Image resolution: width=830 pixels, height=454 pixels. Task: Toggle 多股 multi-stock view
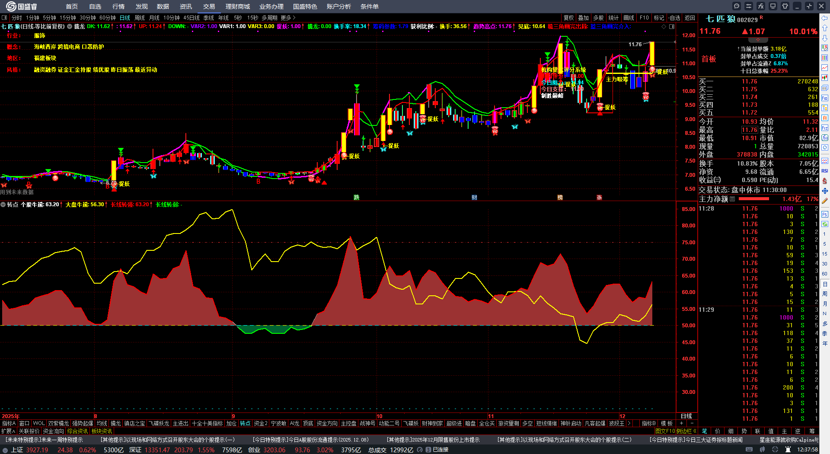pos(598,18)
